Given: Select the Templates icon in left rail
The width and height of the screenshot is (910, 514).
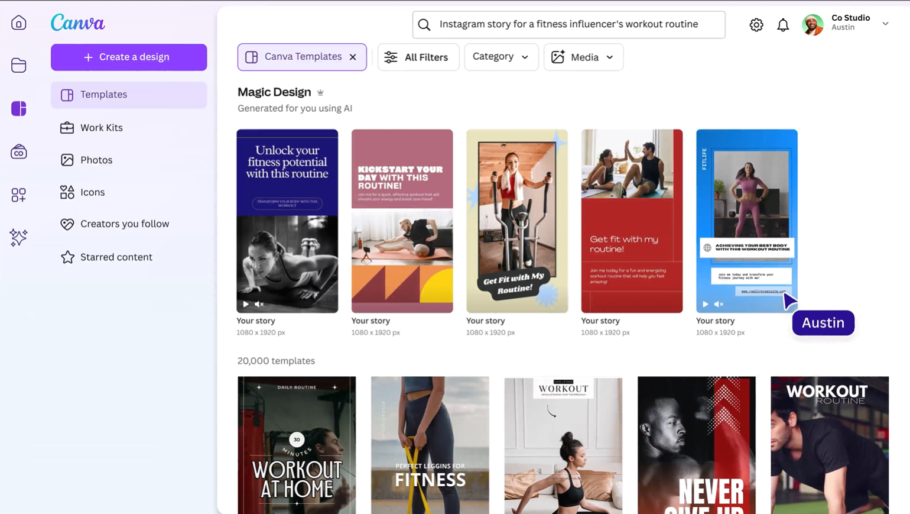Looking at the screenshot, I should (x=19, y=108).
